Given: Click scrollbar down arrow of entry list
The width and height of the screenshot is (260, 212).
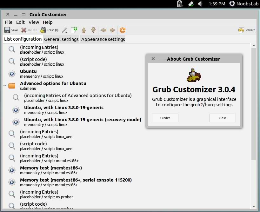Looking at the screenshot, I should point(254,206).
